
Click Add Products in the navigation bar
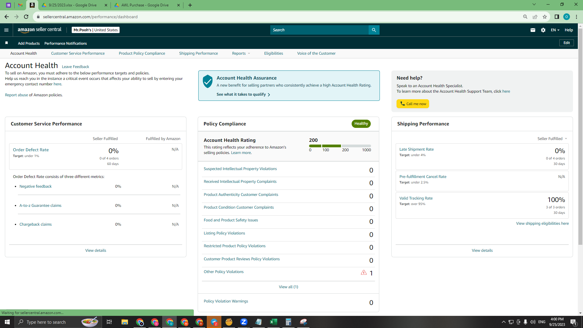[x=29, y=43]
